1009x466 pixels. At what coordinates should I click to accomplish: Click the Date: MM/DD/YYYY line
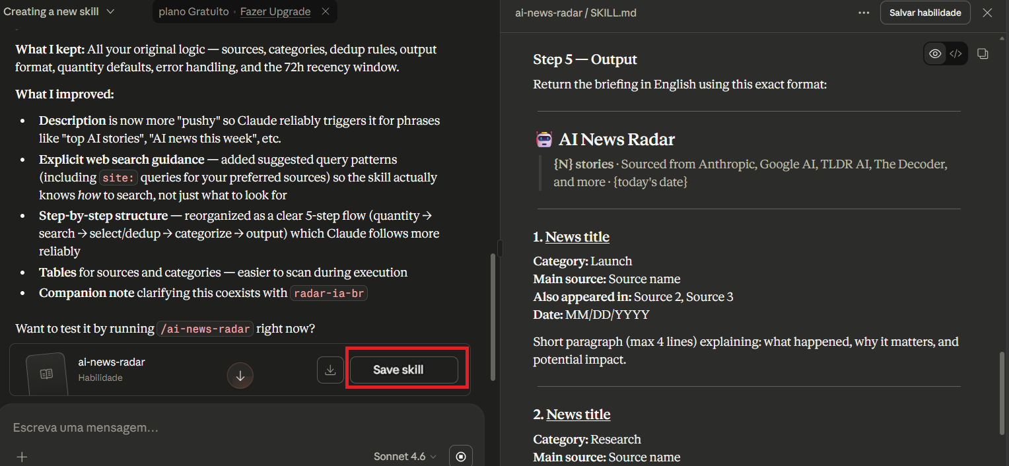[x=591, y=315]
